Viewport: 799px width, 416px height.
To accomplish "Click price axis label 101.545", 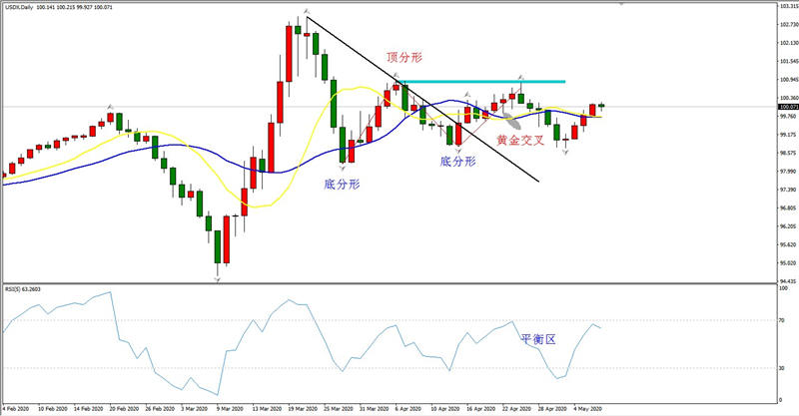I will click(788, 61).
